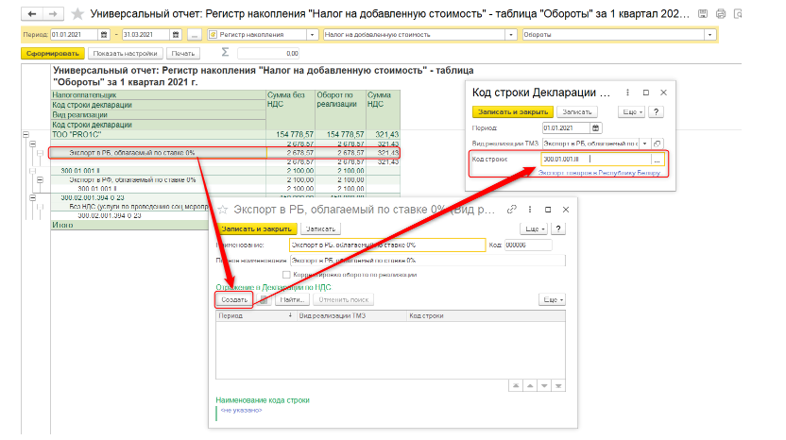
Task: Open calendar in Код строки Декларации dialog
Action: click(x=594, y=127)
